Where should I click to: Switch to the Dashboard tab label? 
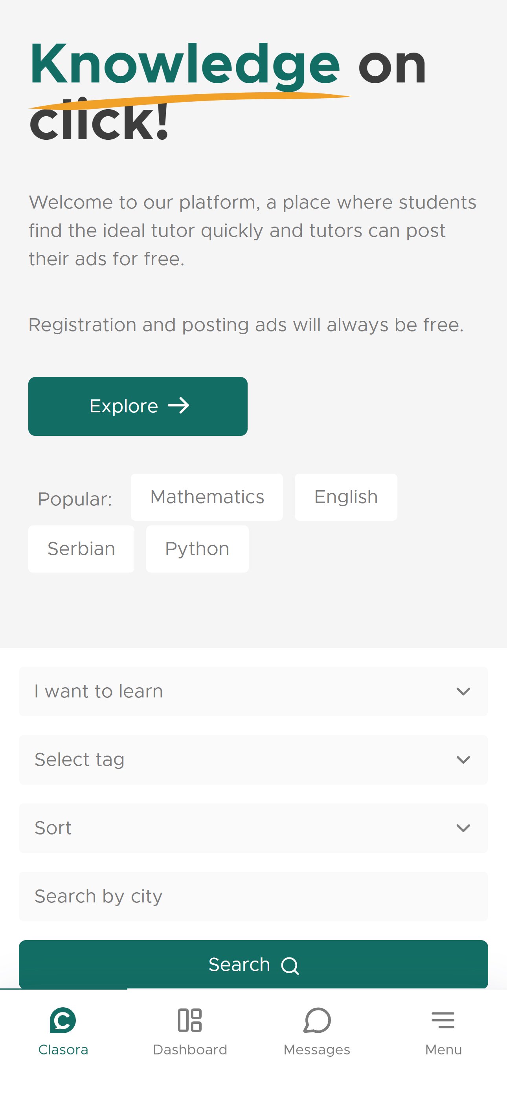click(x=190, y=1049)
